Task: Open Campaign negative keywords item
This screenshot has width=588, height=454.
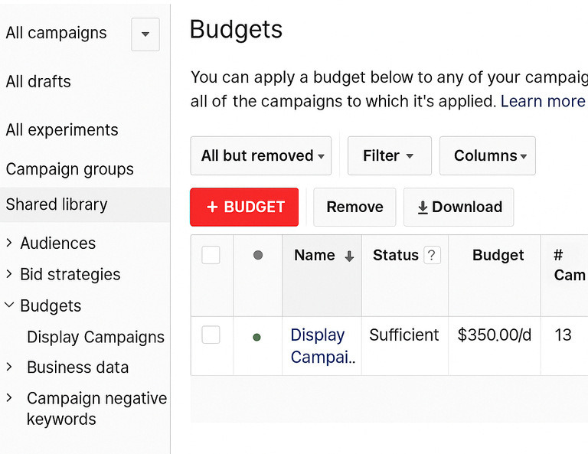Action: pos(96,409)
